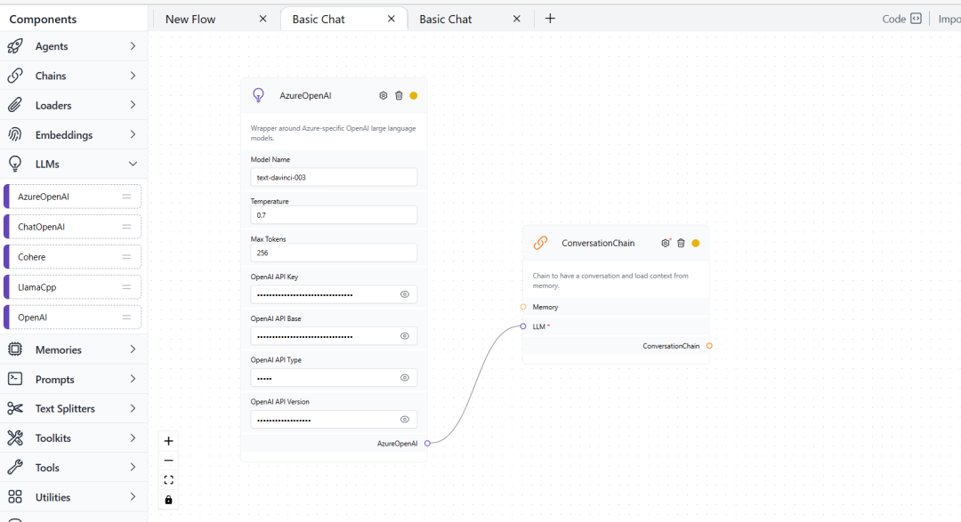Click the Memory input port on ConversationChain
Viewport: 961px width, 522px height.
[x=523, y=307]
